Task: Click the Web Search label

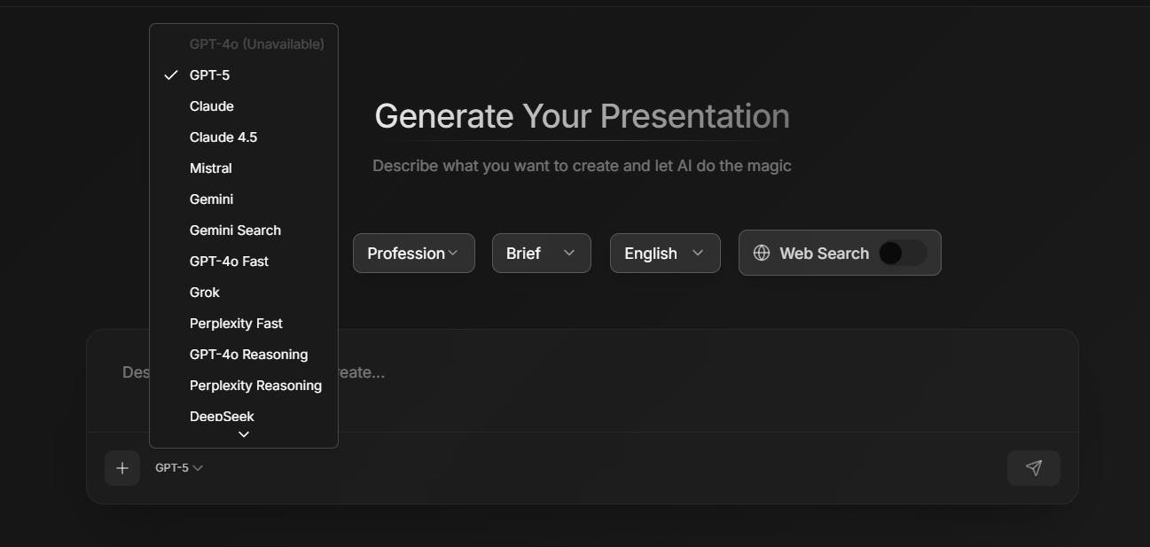Action: pos(824,254)
